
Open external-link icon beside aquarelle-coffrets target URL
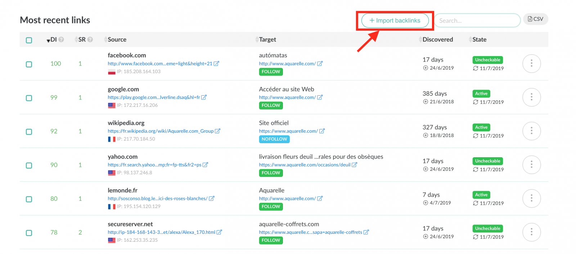click(x=366, y=232)
